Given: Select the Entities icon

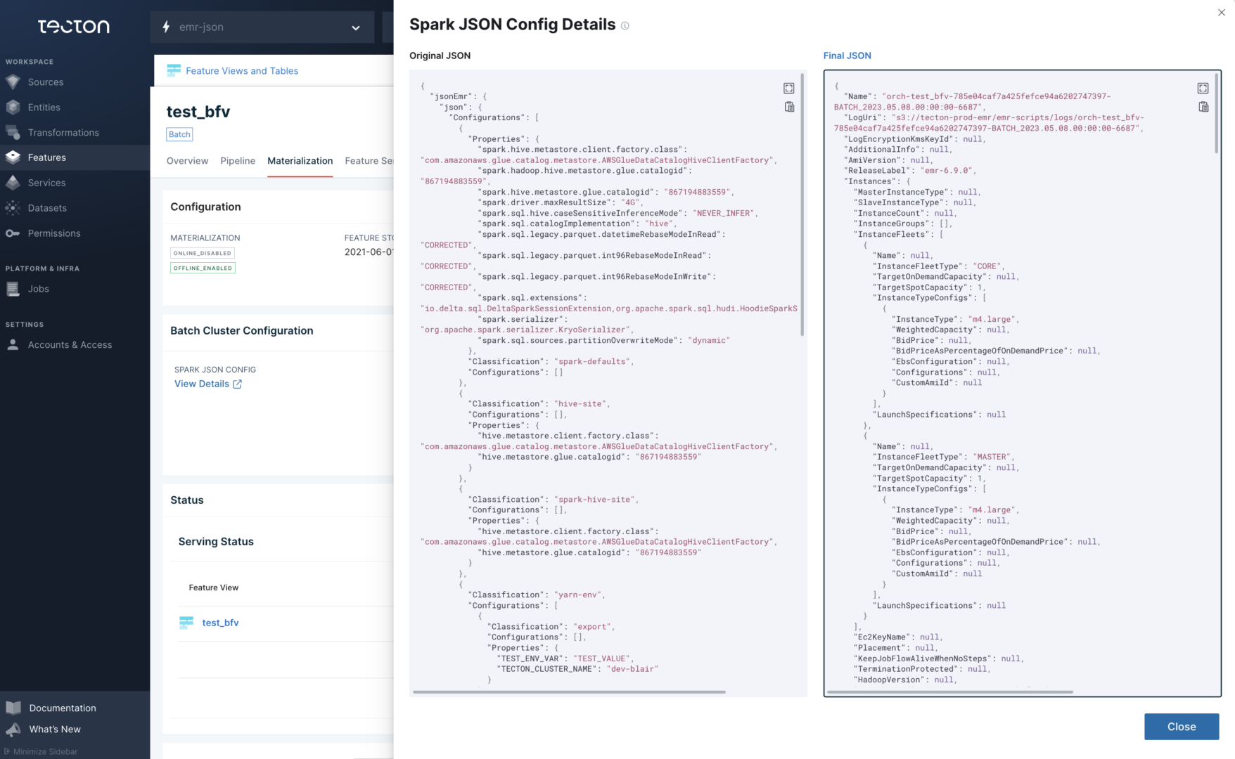Looking at the screenshot, I should (x=13, y=107).
